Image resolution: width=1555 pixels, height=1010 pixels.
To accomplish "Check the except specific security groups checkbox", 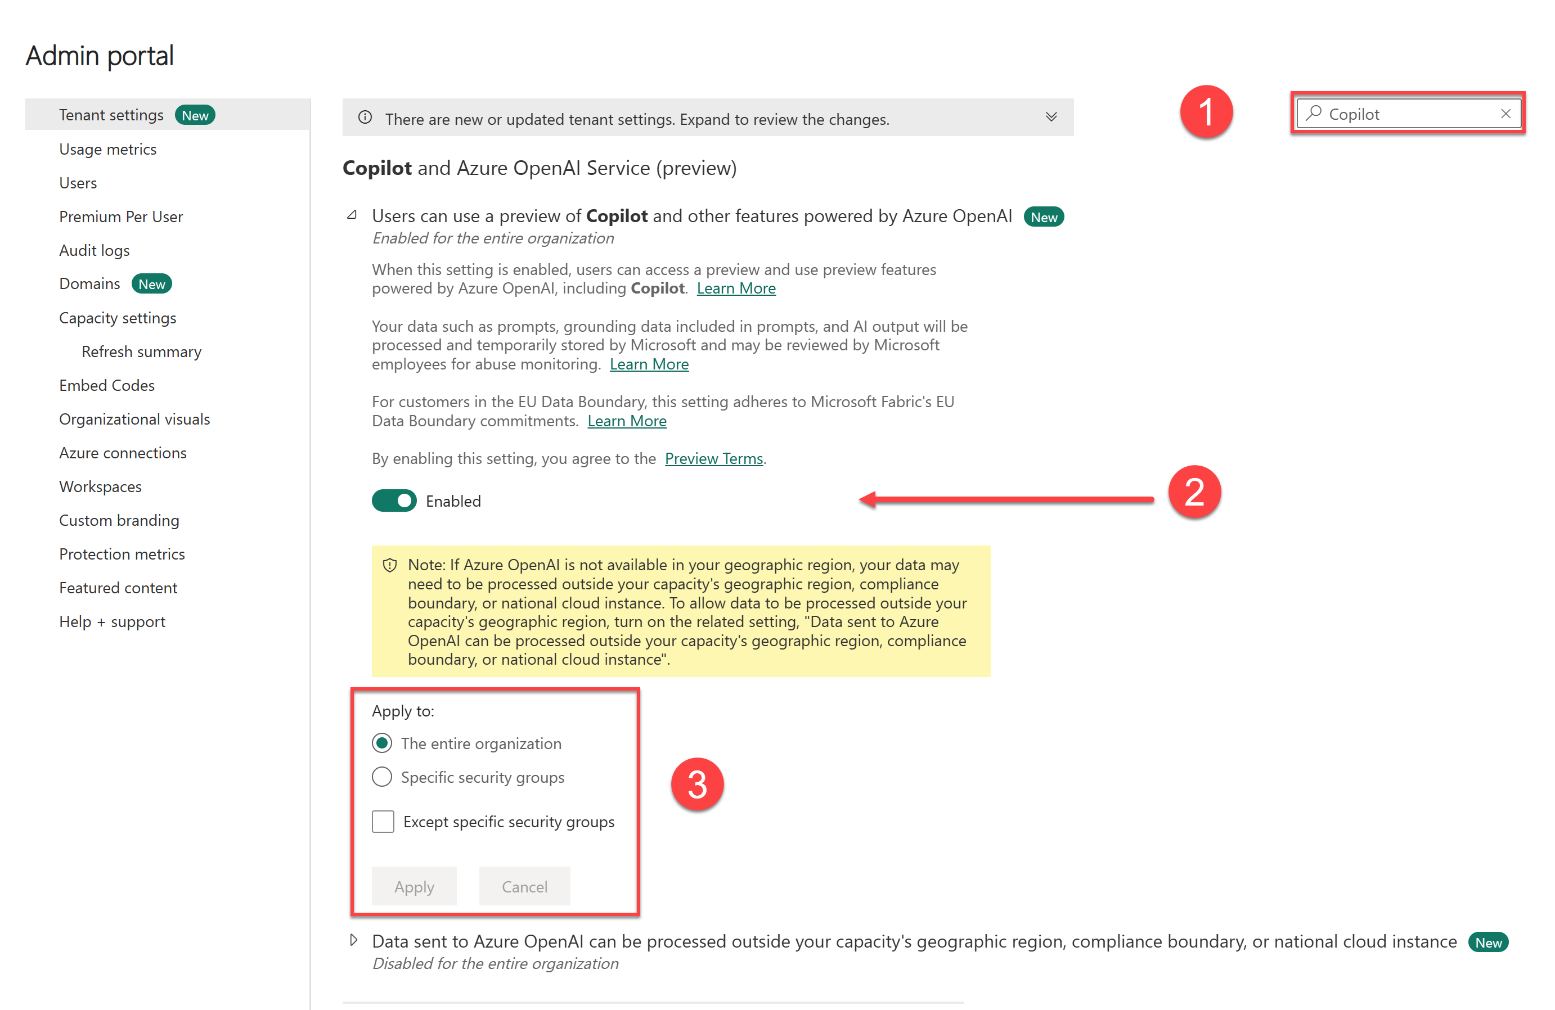I will (x=383, y=821).
